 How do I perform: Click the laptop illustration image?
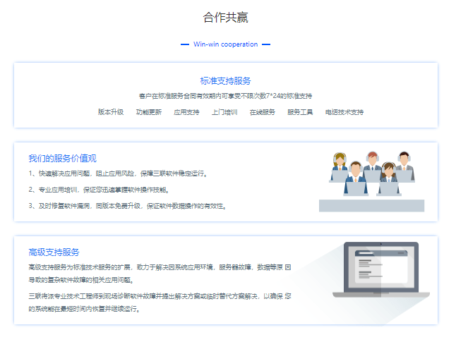(x=381, y=269)
